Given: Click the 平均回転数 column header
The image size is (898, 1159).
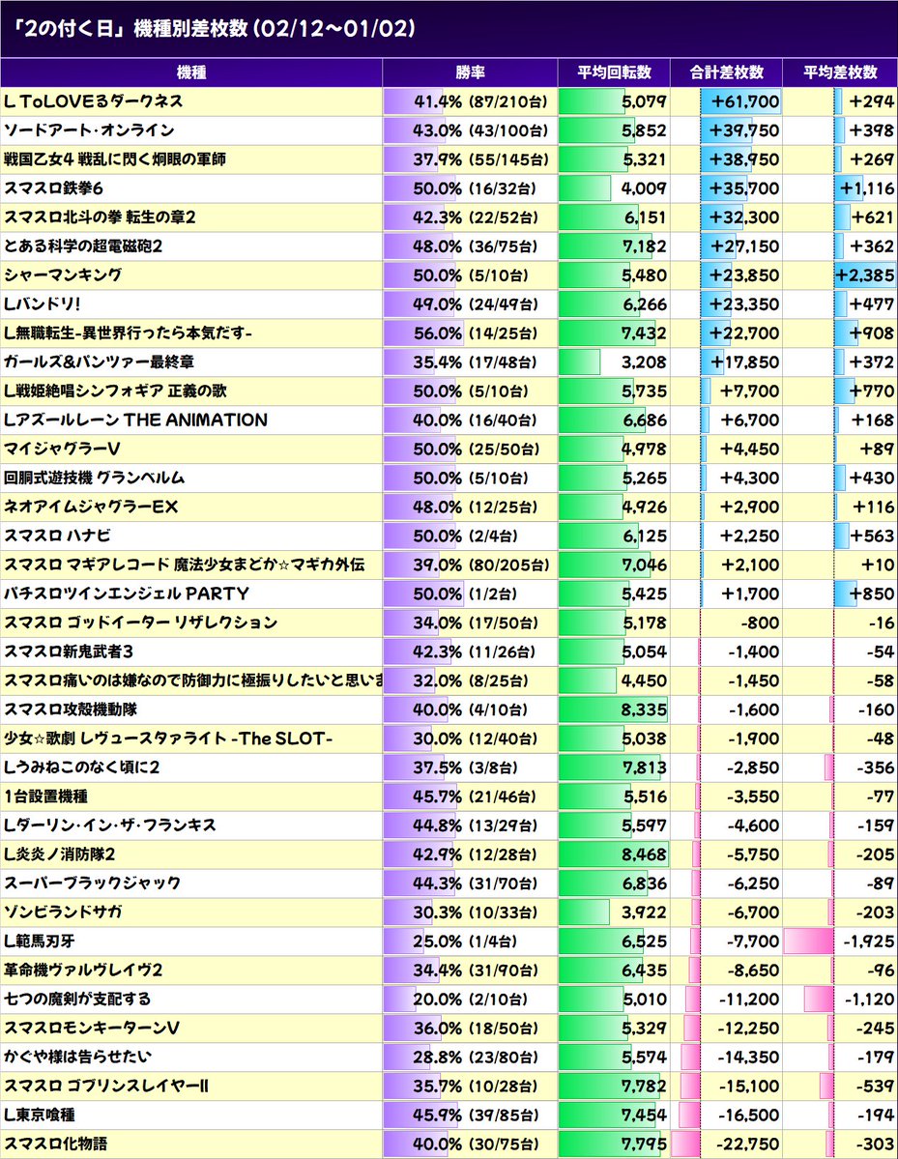Looking at the screenshot, I should pyautogui.click(x=614, y=72).
